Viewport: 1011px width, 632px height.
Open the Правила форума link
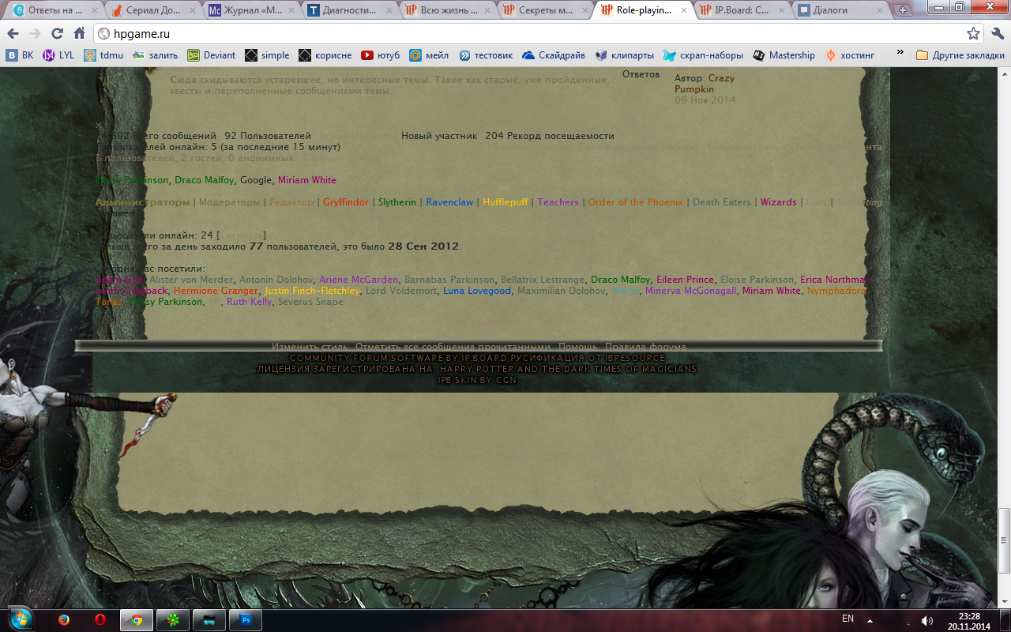click(645, 347)
